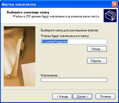Viewport: 119px width, 103px height.
Task: Click empty area of destination folder field
Action: [x=87, y=42]
